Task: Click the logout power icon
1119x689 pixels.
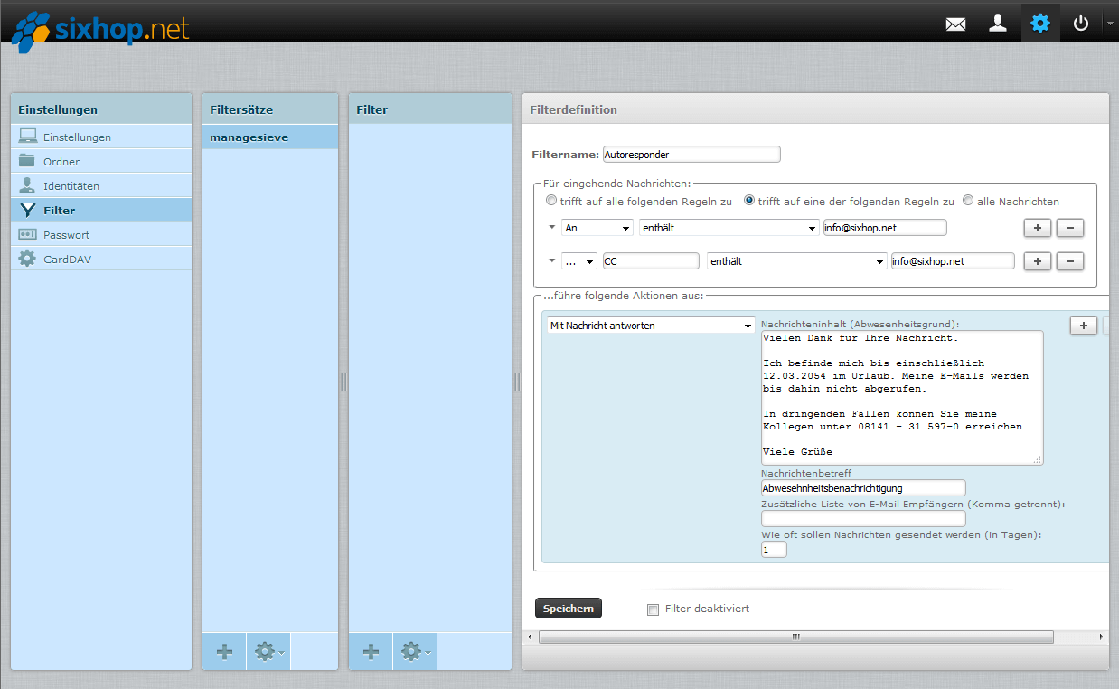Action: tap(1081, 24)
